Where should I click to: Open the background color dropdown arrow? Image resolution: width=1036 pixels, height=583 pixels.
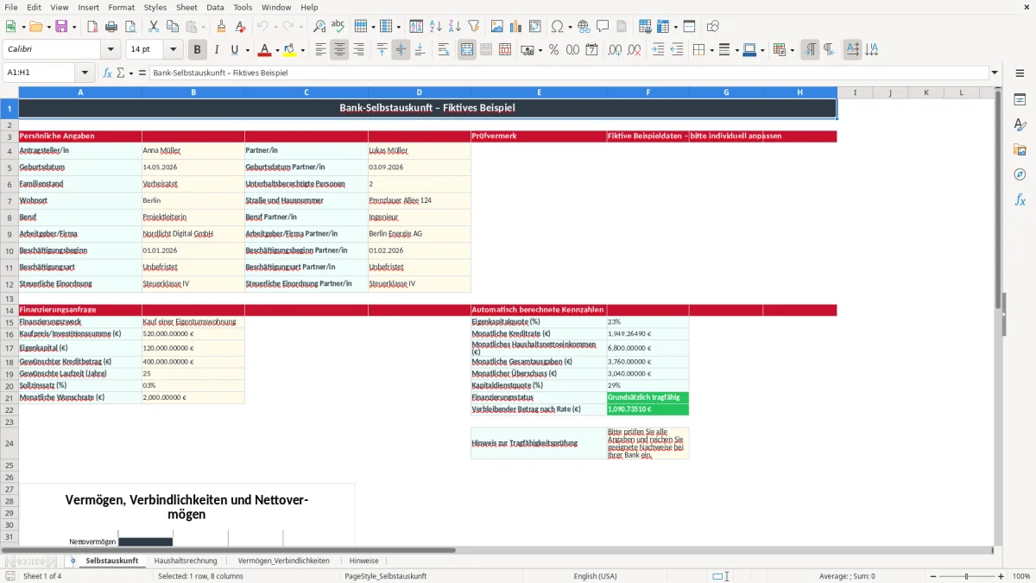(302, 50)
